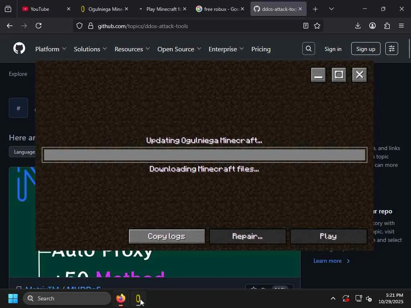Screen dimensions: 411x308
Task: Expand the Resources menu
Action: 132,49
